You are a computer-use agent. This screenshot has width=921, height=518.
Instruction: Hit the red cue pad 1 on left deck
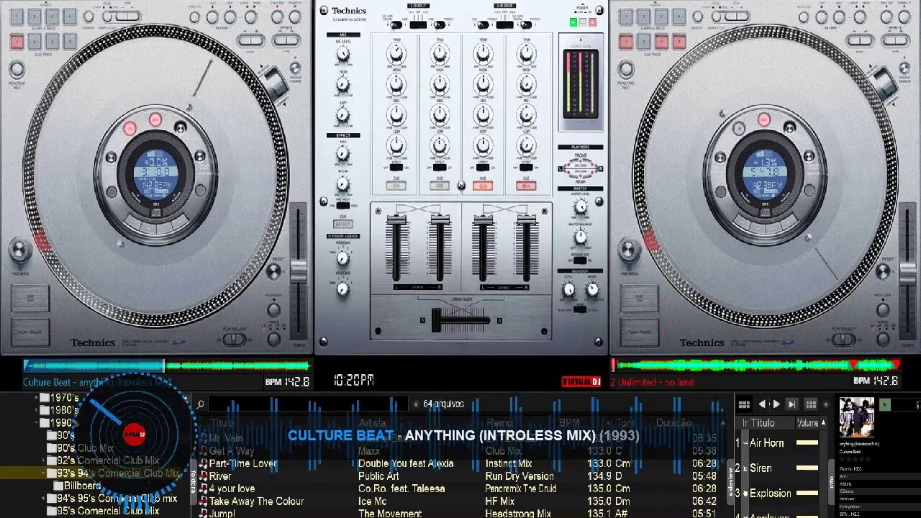pyautogui.click(x=17, y=41)
